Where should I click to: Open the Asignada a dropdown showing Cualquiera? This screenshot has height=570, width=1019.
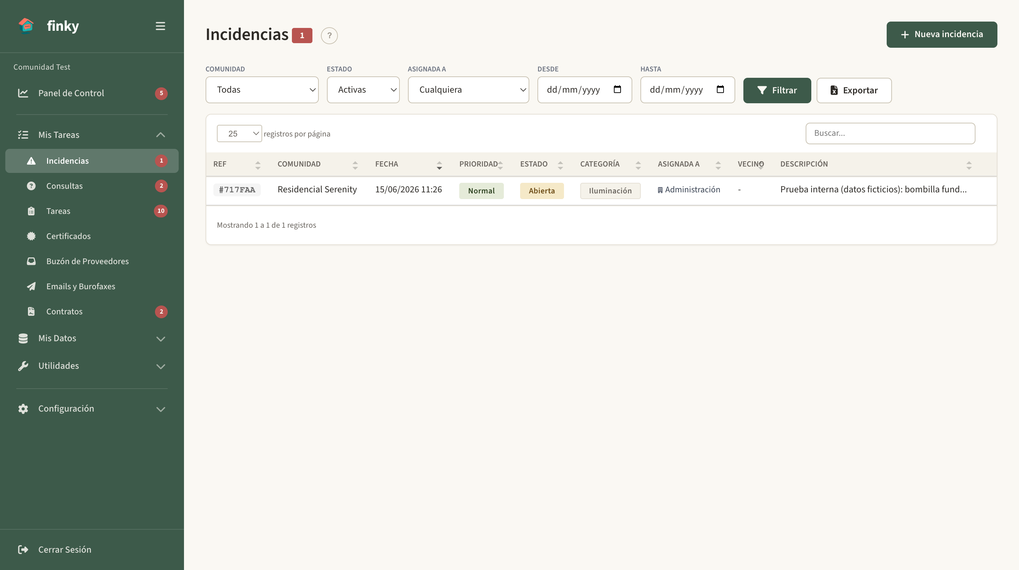[468, 90]
